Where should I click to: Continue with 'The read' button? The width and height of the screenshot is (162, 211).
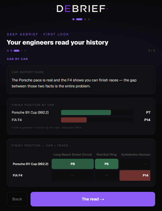pos(93,199)
